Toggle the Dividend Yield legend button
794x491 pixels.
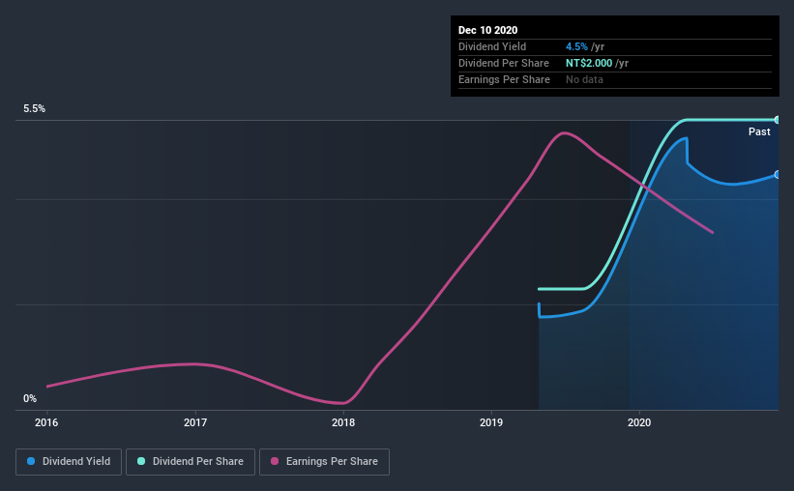69,462
